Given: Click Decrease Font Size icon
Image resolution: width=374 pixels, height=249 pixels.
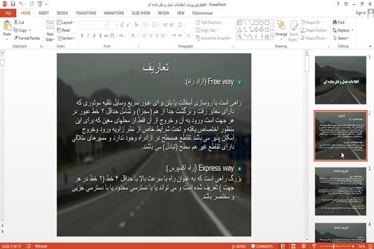Looking at the screenshot, I should [x=128, y=24].
